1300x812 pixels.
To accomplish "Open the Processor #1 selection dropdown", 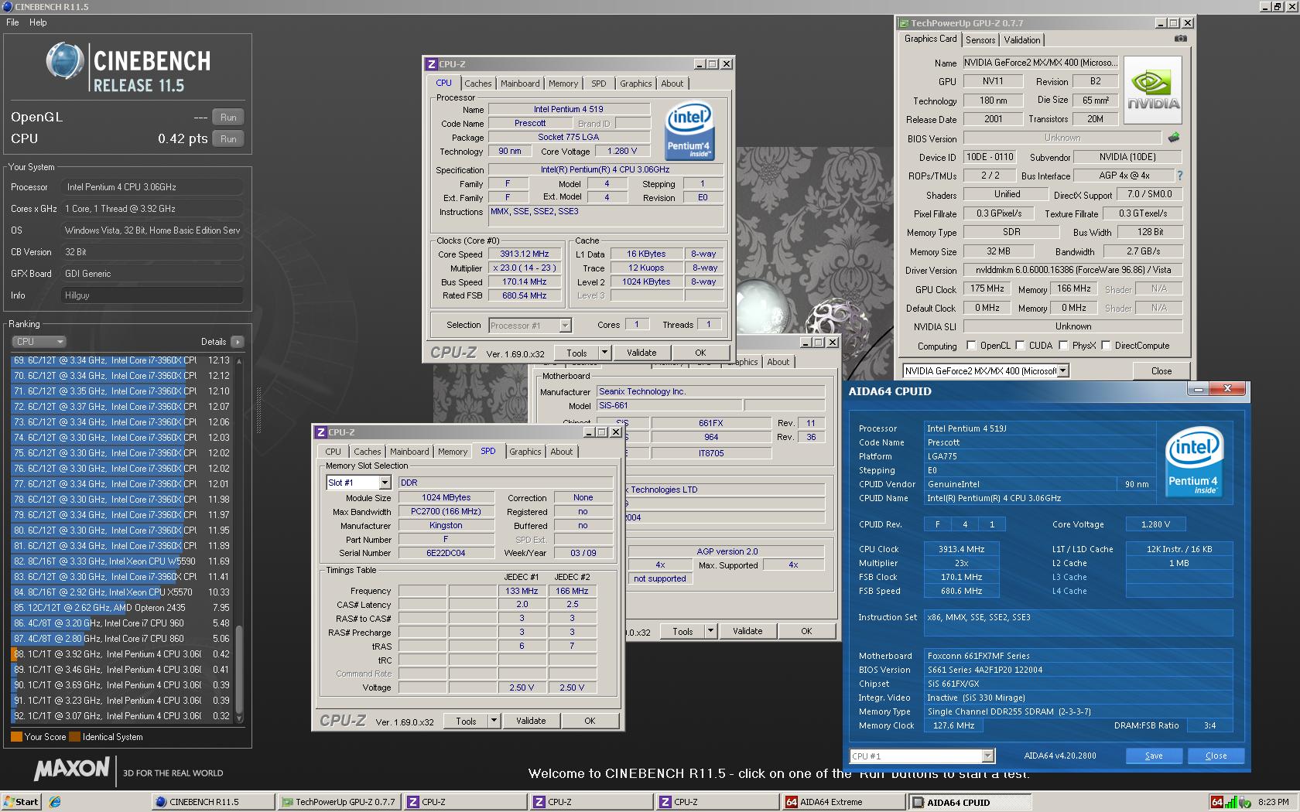I will point(565,326).
